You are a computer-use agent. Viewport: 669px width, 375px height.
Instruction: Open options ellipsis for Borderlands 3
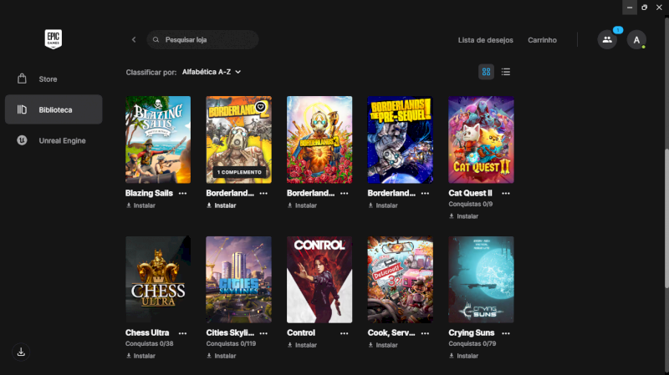(x=345, y=194)
